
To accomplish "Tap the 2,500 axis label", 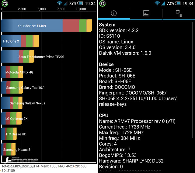I will click(22, 9).
